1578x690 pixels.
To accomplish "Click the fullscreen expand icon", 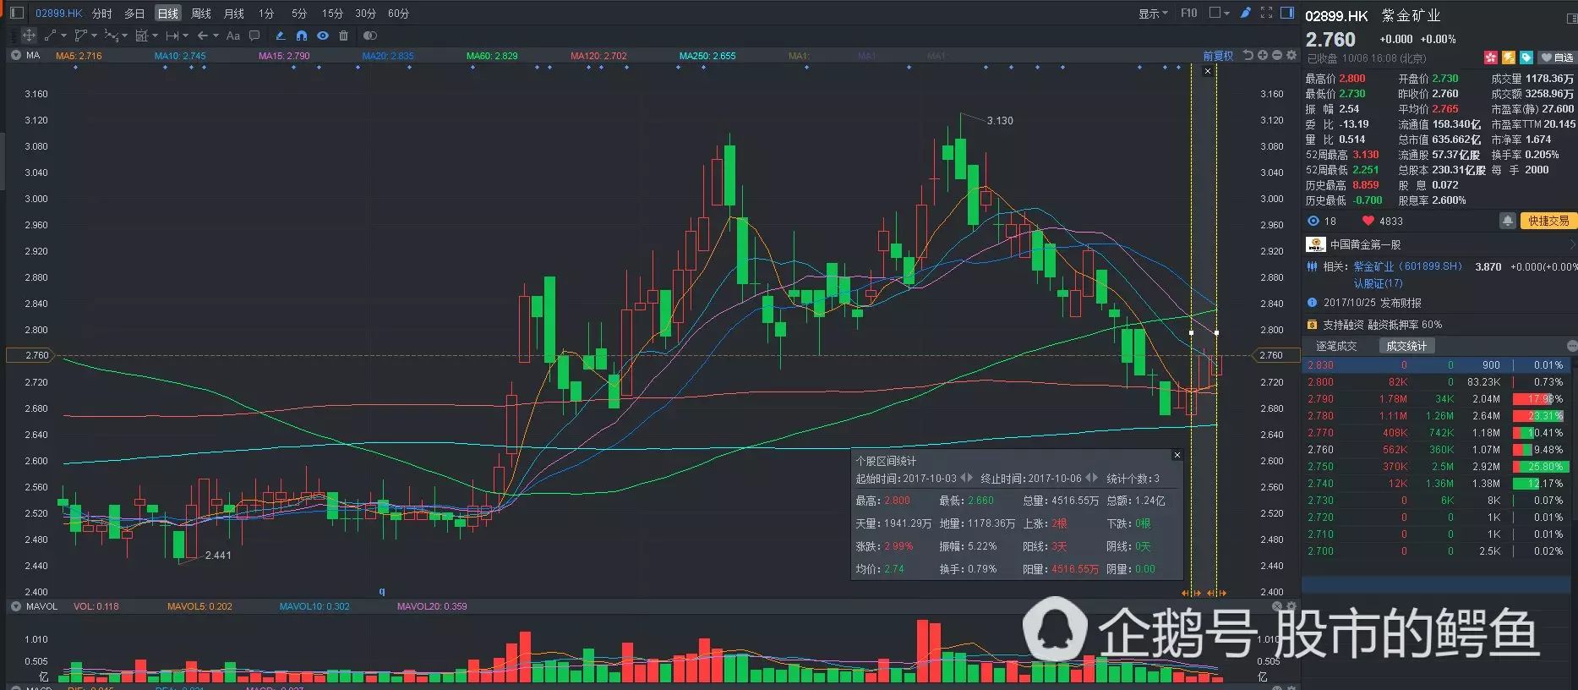I will pos(1266,13).
